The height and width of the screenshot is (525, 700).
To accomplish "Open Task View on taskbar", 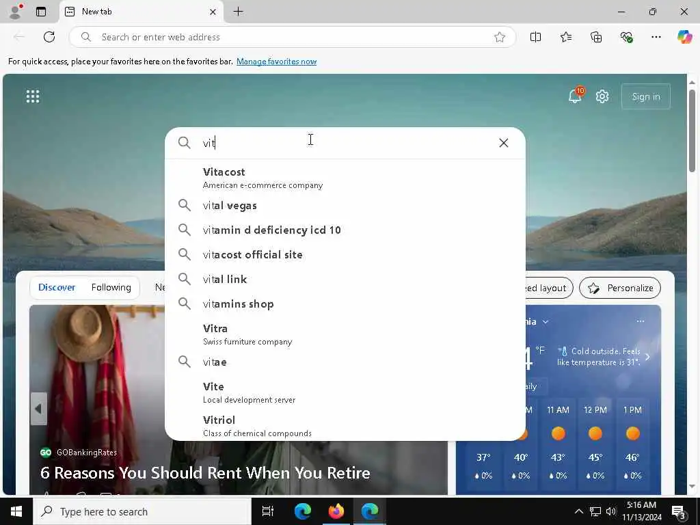I will click(268, 511).
